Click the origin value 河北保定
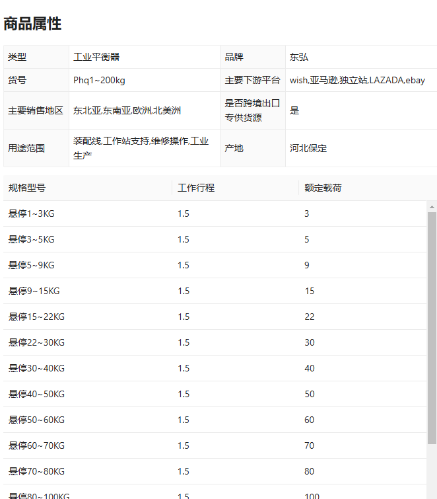Image resolution: width=437 pixels, height=499 pixels. point(308,148)
